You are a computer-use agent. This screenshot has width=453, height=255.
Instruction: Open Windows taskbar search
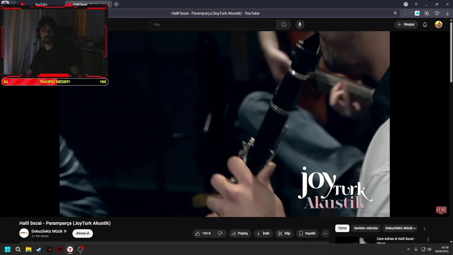click(18, 249)
